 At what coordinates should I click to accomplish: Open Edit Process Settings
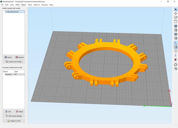click(x=14, y=116)
